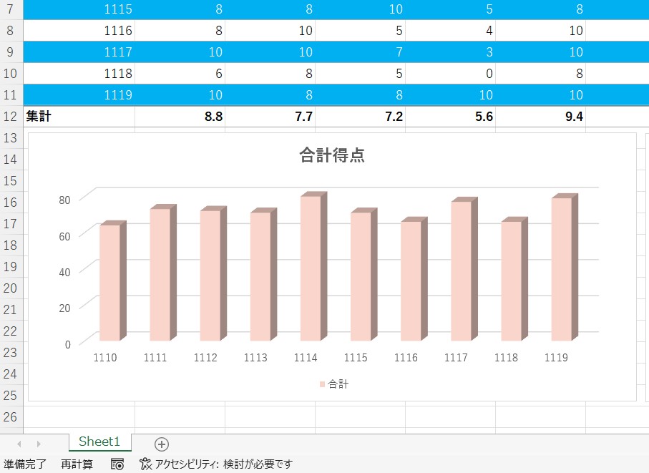Select cell with 3 in row 1117
This screenshot has width=649, height=473.
click(x=451, y=52)
